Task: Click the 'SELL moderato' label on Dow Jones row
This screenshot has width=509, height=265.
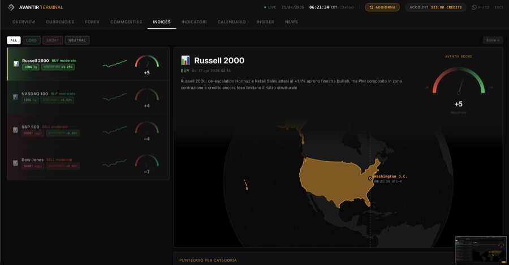Action: (x=59, y=160)
